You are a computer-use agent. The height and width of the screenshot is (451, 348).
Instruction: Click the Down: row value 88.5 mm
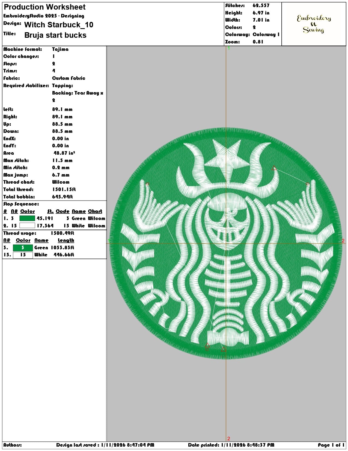click(x=62, y=131)
